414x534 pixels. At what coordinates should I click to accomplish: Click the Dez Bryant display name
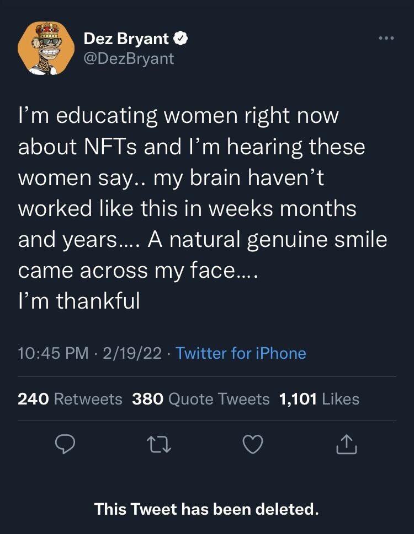coord(127,39)
